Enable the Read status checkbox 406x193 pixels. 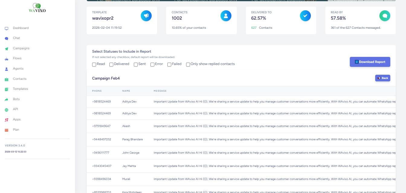coord(94,64)
